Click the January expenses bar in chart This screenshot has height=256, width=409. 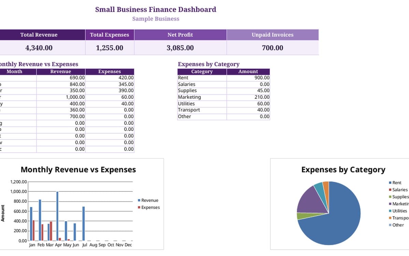[x=34, y=230]
